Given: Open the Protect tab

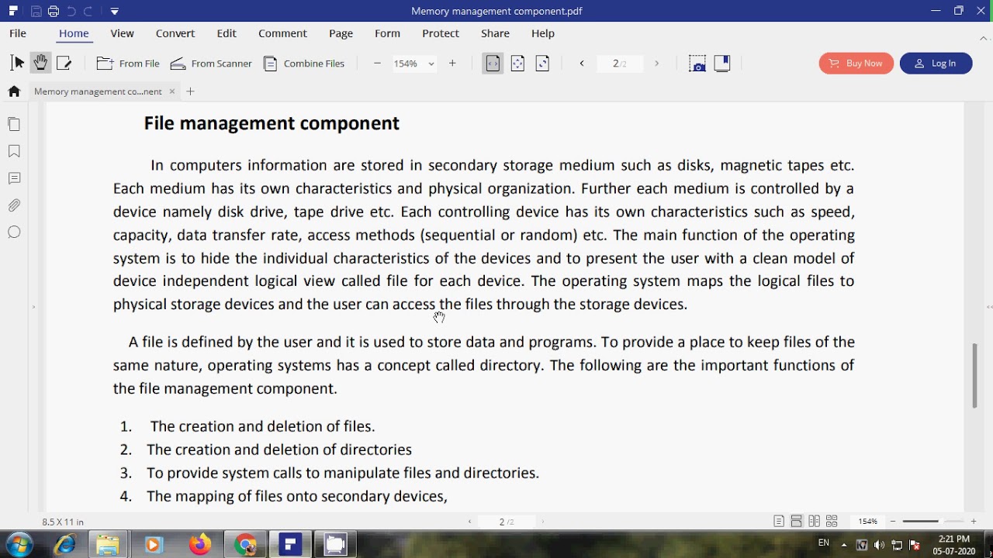Looking at the screenshot, I should [x=441, y=33].
